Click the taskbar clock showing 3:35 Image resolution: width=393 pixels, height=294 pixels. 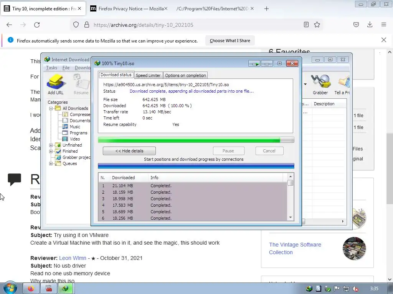point(374,289)
